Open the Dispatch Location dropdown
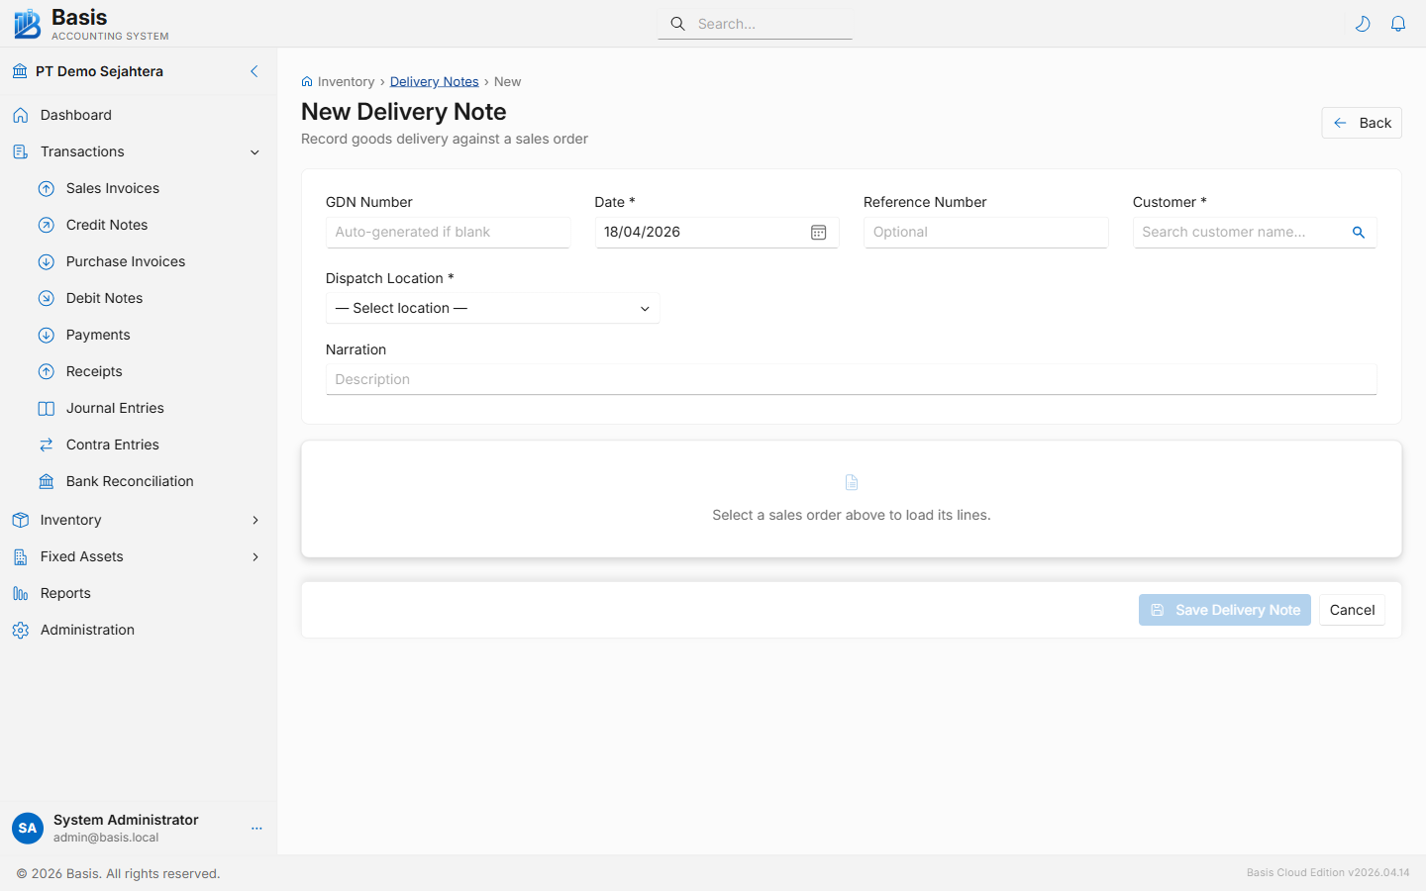Image resolution: width=1426 pixels, height=891 pixels. (x=492, y=309)
